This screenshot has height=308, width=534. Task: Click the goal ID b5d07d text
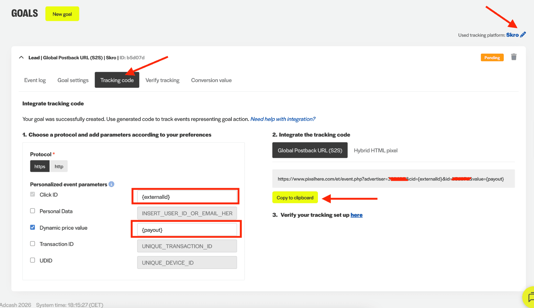pyautogui.click(x=132, y=58)
